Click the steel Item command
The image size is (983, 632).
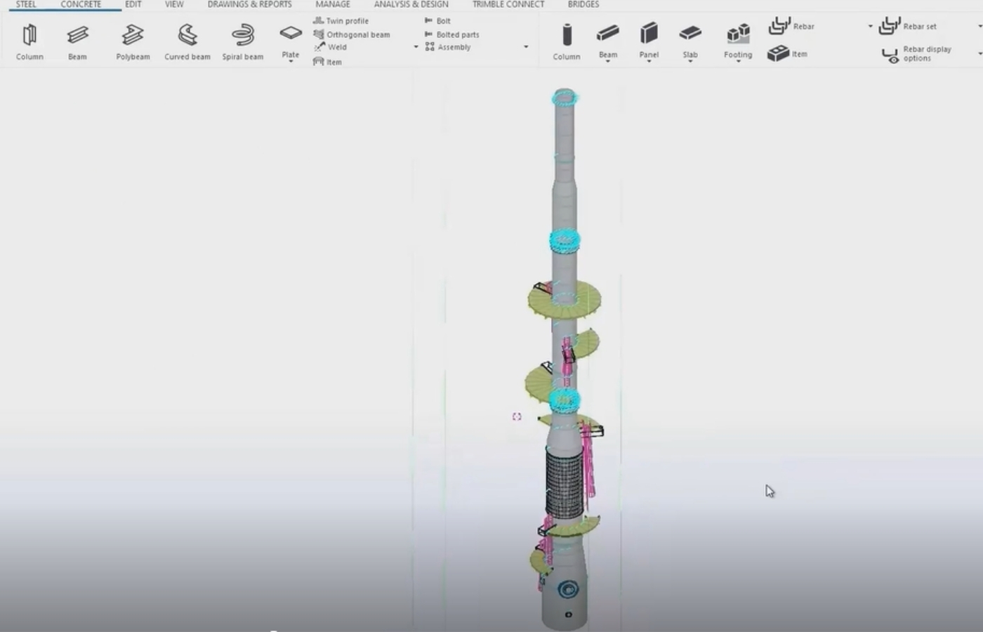pos(327,62)
